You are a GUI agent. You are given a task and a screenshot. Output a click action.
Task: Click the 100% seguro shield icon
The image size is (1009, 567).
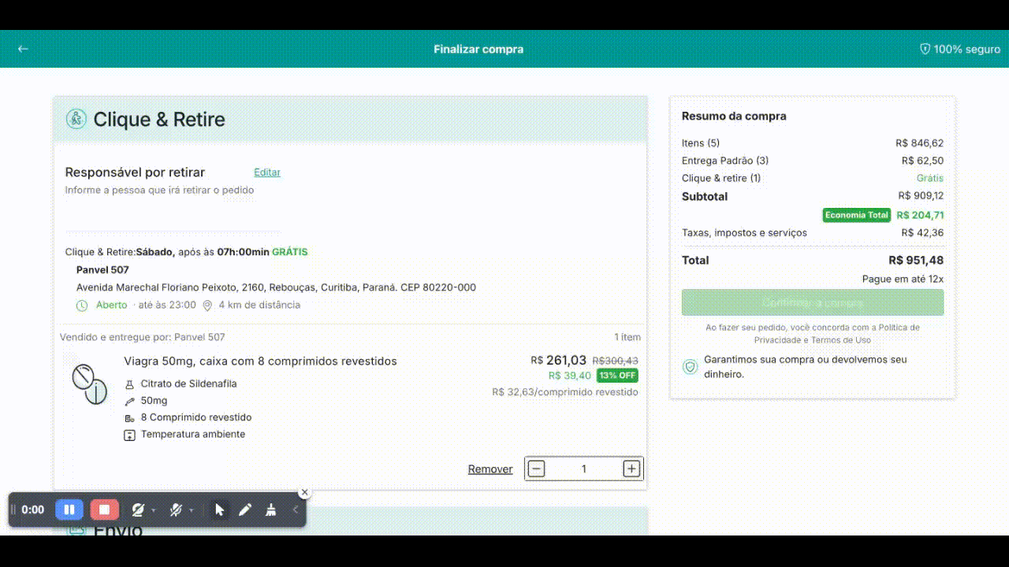tap(925, 49)
